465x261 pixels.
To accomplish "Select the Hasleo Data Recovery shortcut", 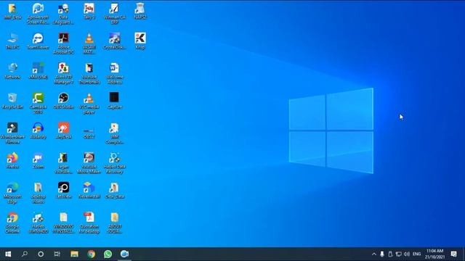I will (115, 163).
